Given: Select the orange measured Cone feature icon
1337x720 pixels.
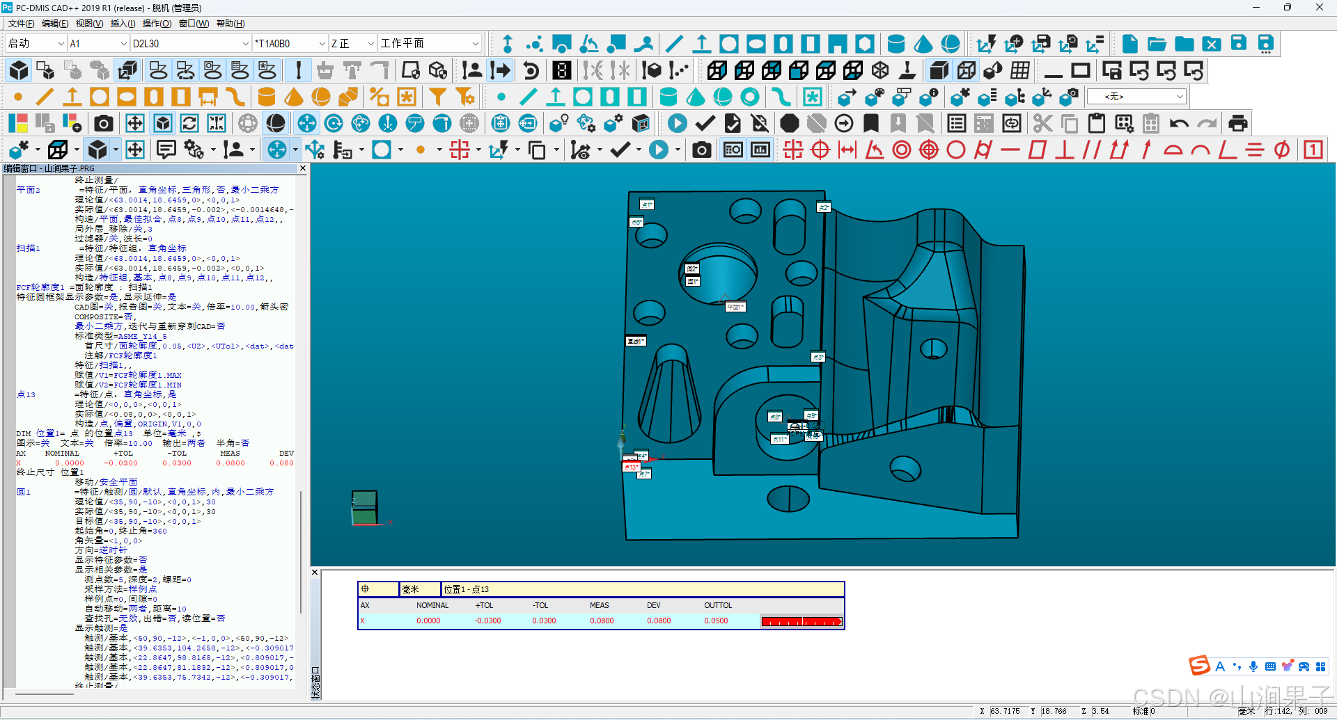Looking at the screenshot, I should click(294, 97).
